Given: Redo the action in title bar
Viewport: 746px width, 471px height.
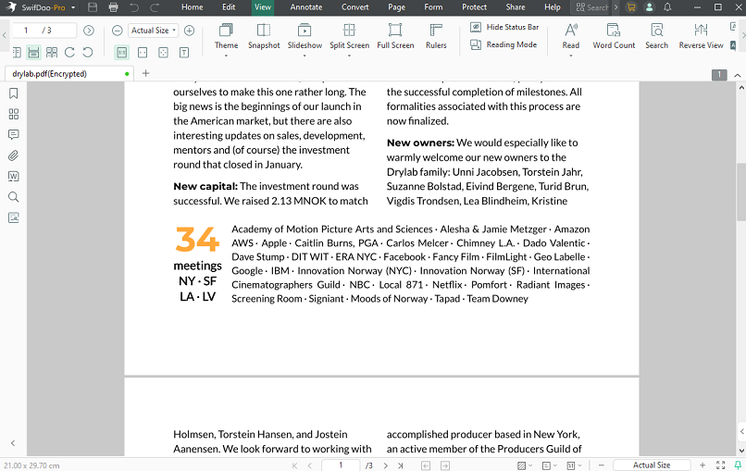Looking at the screenshot, I should tap(155, 7).
